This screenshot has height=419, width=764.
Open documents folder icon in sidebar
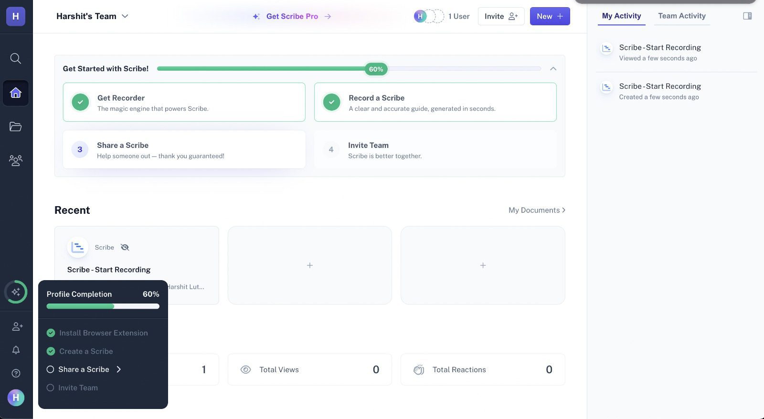[16, 126]
